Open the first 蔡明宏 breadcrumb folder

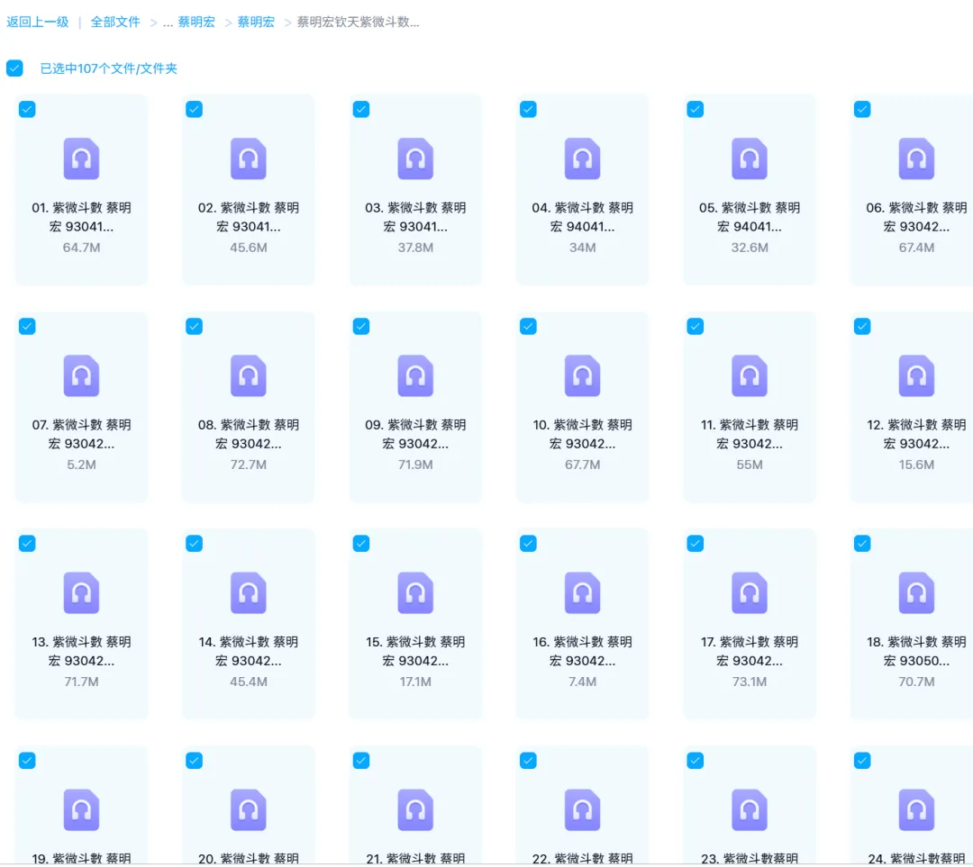pyautogui.click(x=196, y=23)
